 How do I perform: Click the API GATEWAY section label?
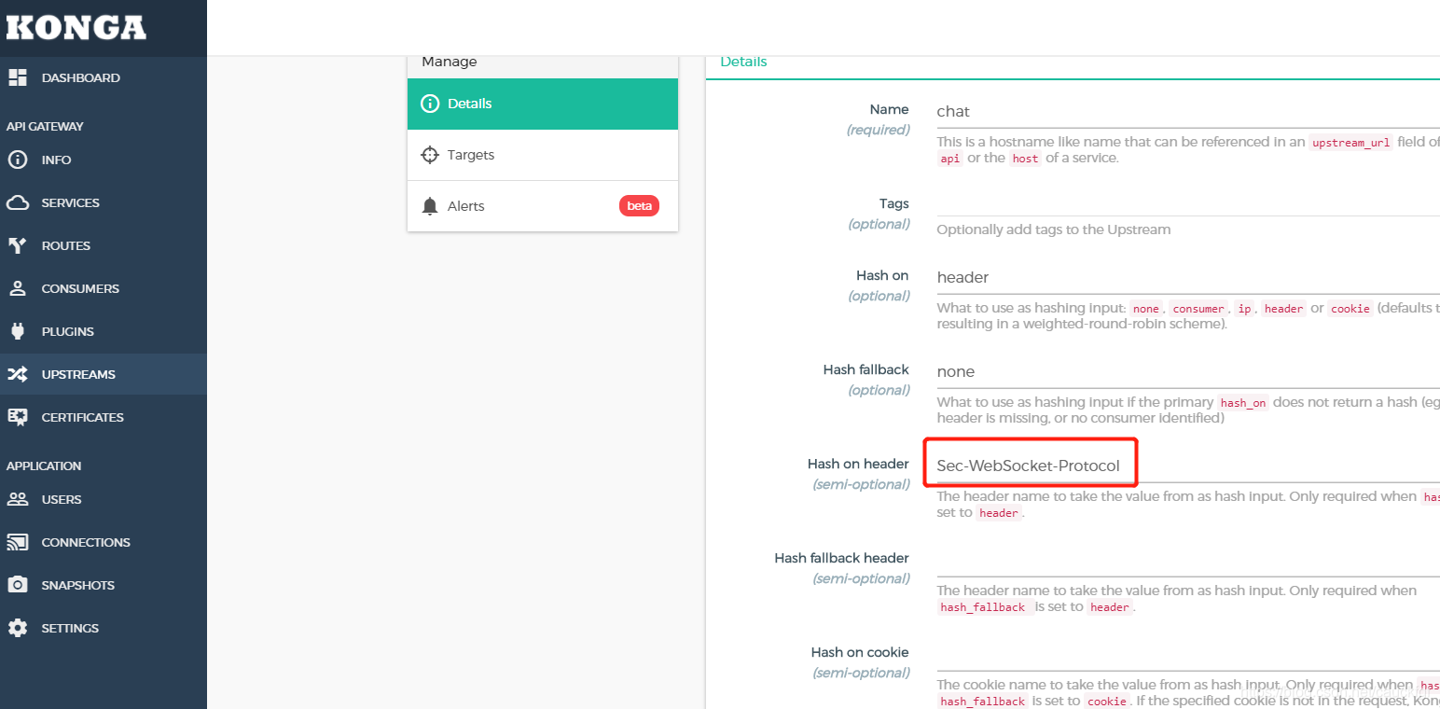point(45,126)
